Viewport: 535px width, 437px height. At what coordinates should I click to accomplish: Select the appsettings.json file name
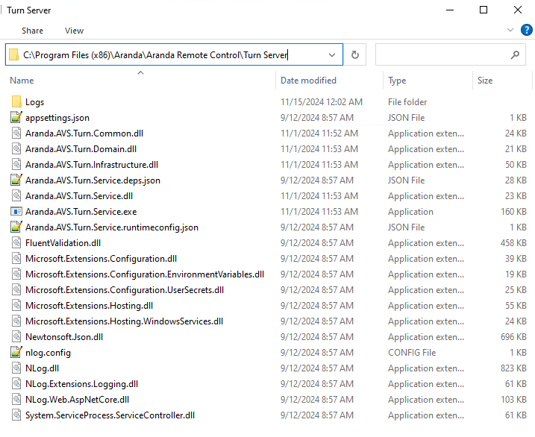[x=57, y=118]
